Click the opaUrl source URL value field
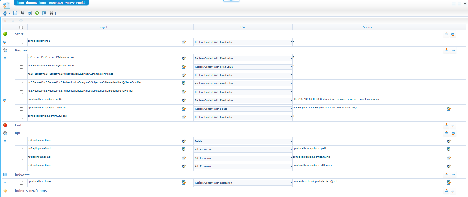 pyautogui.click(x=336, y=99)
